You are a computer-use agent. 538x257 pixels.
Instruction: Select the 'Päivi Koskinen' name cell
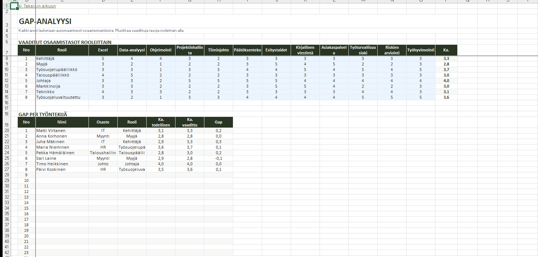tap(51, 169)
